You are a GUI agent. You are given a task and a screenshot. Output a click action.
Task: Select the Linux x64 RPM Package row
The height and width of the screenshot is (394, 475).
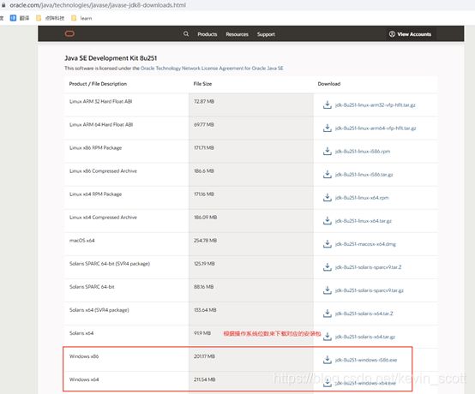[251, 198]
